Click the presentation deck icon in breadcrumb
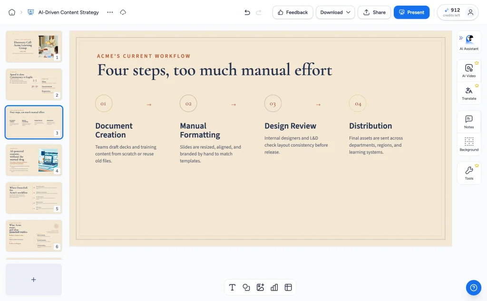This screenshot has height=301, width=487. coord(31,12)
